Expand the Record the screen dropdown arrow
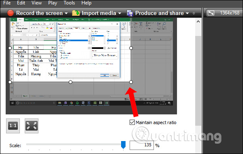This screenshot has height=154, width=243. (x=66, y=13)
